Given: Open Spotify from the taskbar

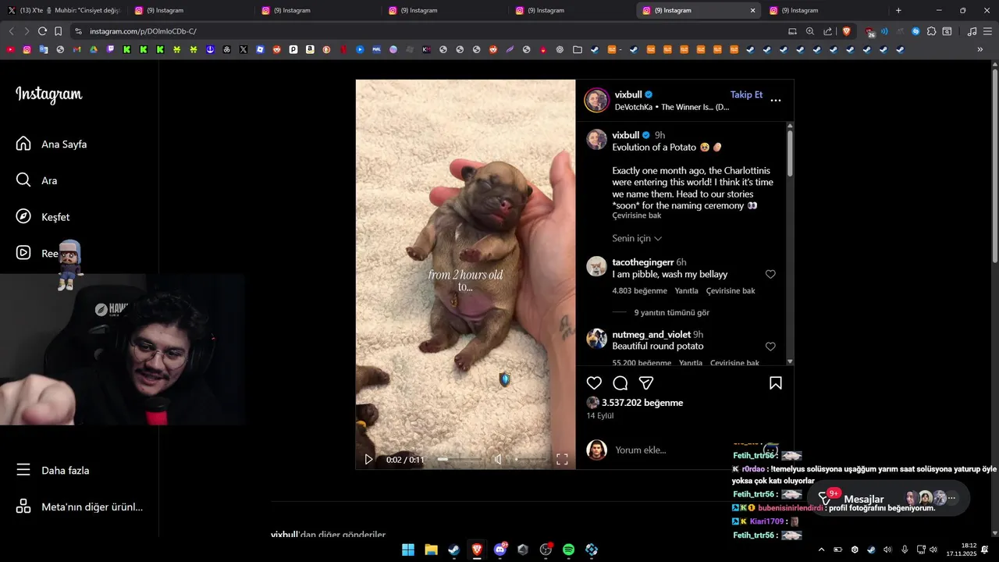Looking at the screenshot, I should [568, 550].
